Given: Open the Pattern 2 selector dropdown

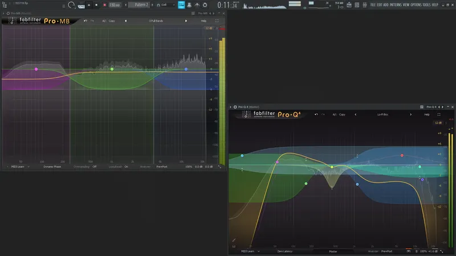Looking at the screenshot, I should [141, 5].
